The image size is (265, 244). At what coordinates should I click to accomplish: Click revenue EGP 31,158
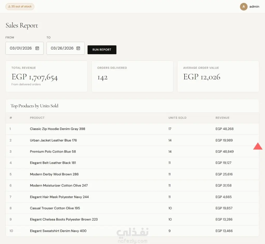coord(223,185)
